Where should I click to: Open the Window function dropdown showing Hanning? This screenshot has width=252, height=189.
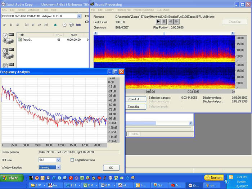pyautogui.click(x=58, y=167)
